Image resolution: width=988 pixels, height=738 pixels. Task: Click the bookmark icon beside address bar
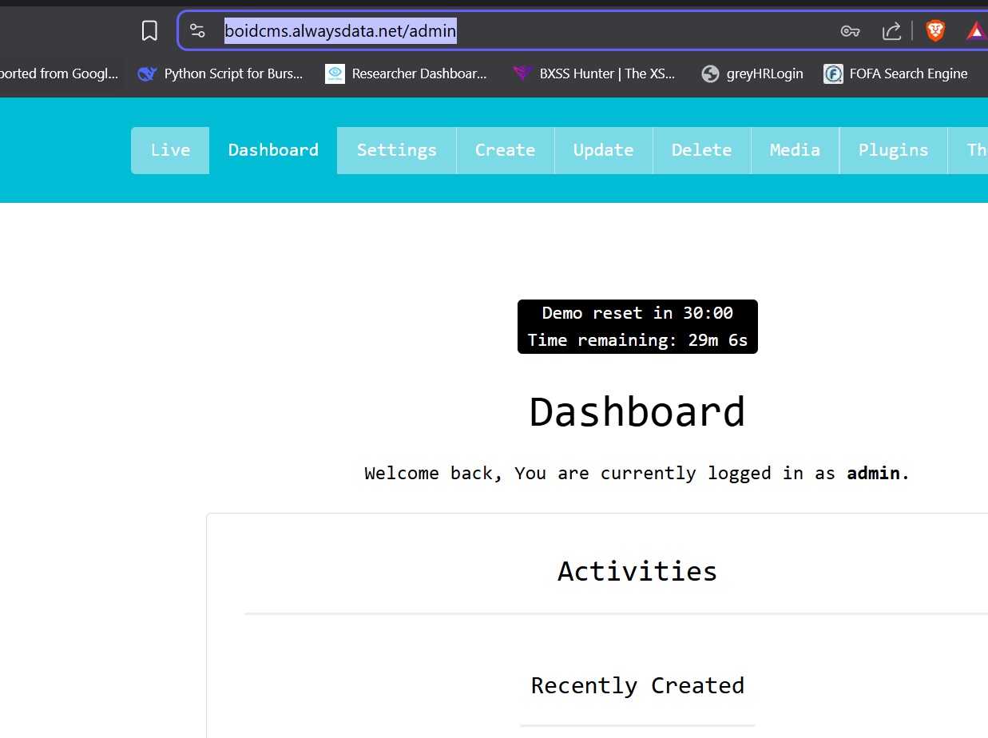tap(149, 31)
